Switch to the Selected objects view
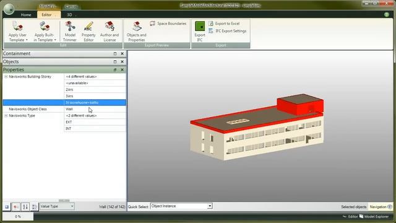The image size is (396, 223). click(353, 207)
